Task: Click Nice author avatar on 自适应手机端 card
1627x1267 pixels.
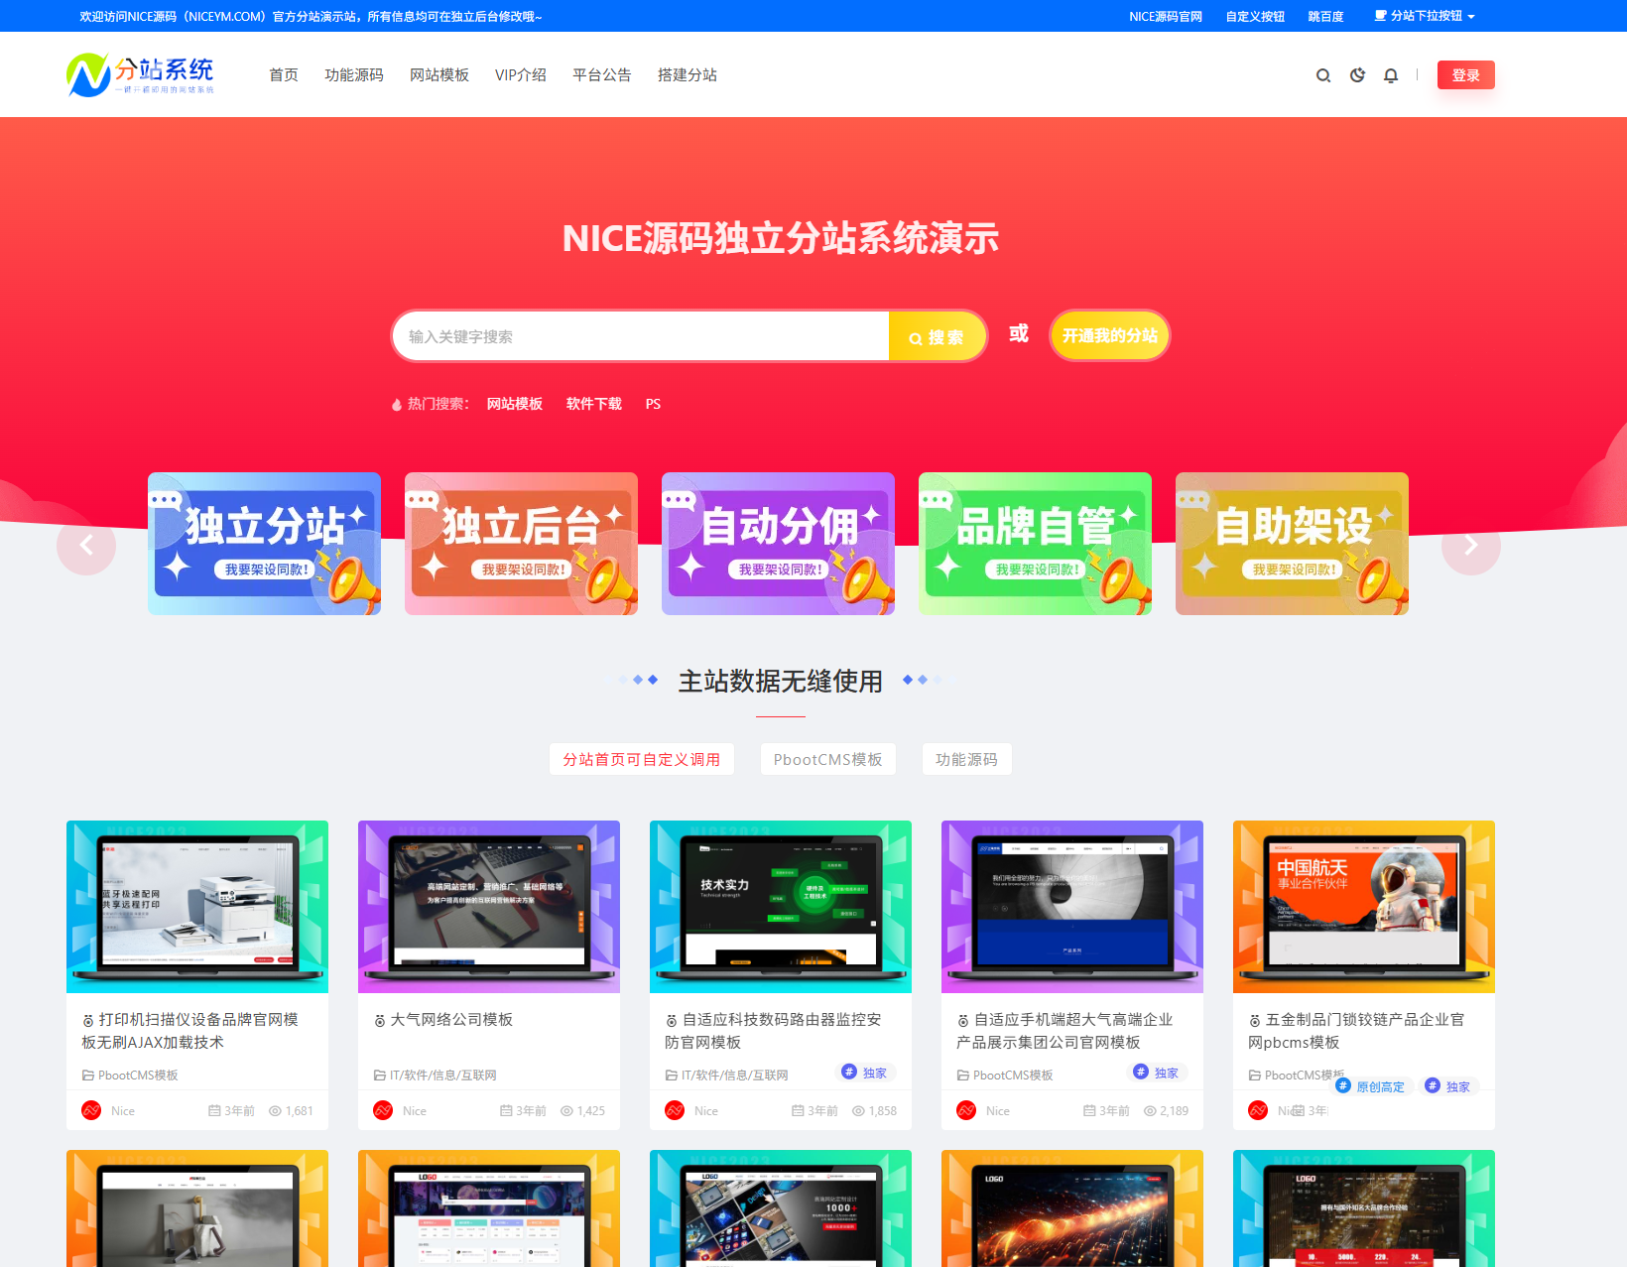Action: click(966, 1110)
